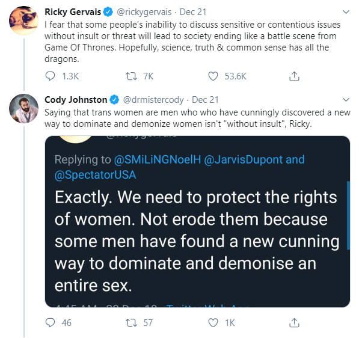The image size is (359, 338).
Task: Share Ricky Gervais's tweet
Action: pyautogui.click(x=294, y=76)
